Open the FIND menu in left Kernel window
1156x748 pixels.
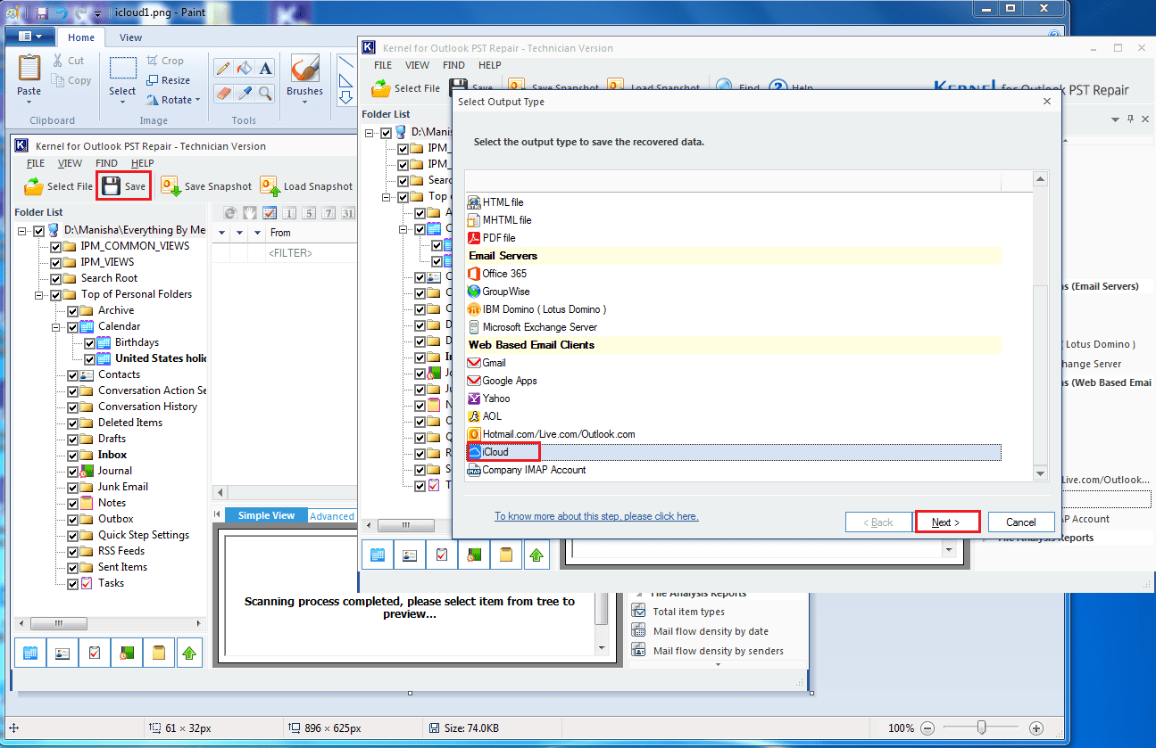[x=106, y=163]
